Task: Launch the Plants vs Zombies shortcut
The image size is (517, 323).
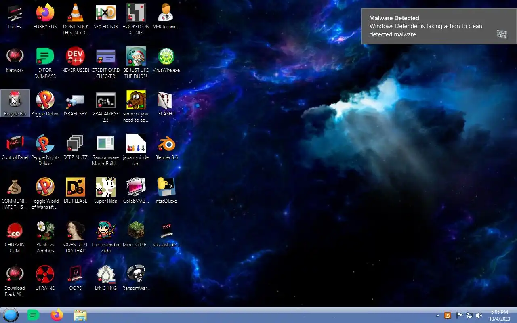Action: click(45, 238)
